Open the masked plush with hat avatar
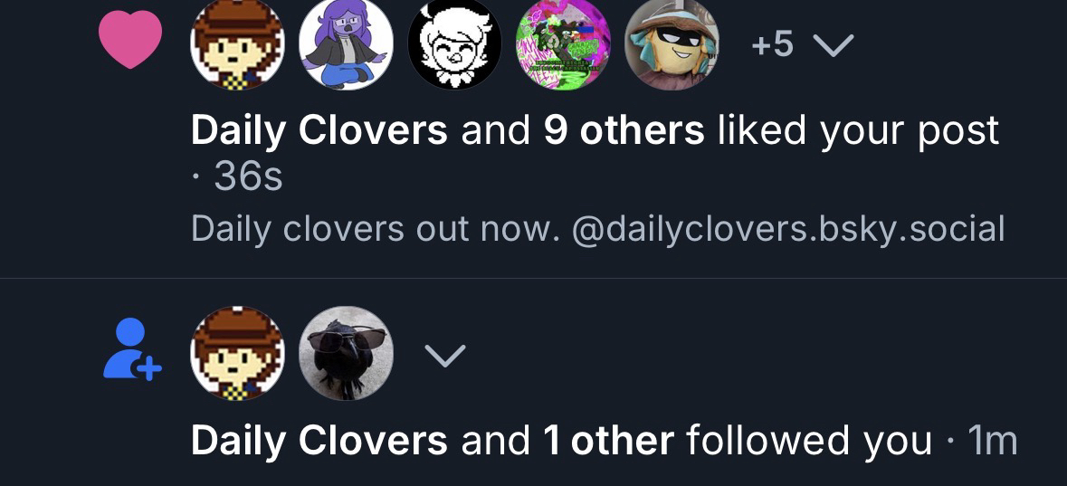 (672, 44)
